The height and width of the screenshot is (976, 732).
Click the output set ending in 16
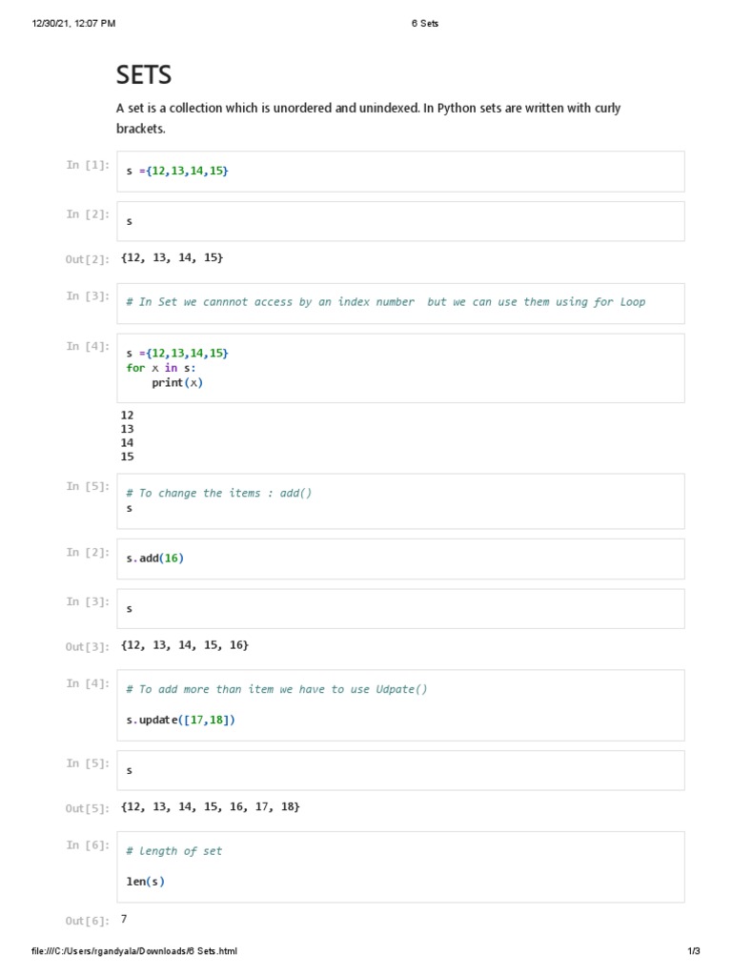[x=185, y=645]
